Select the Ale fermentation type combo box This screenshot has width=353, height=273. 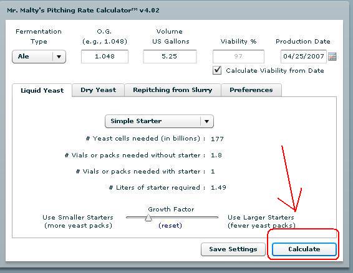(39, 57)
